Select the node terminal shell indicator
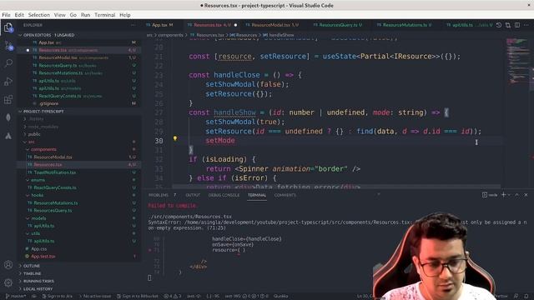The width and height of the screenshot is (534, 300). (490, 195)
